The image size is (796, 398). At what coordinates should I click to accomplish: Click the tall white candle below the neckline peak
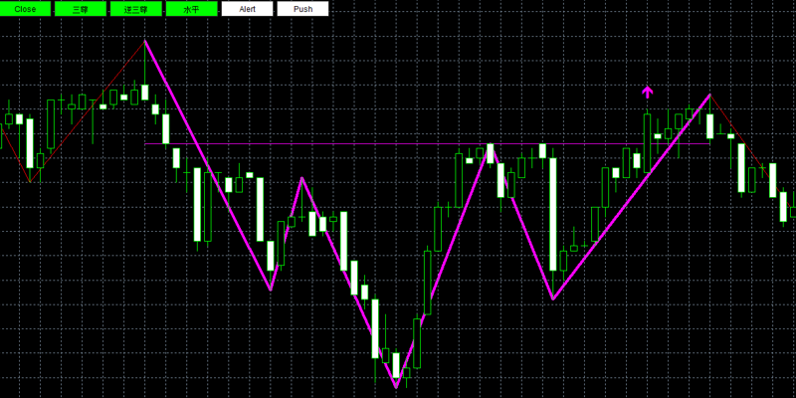[553, 214]
